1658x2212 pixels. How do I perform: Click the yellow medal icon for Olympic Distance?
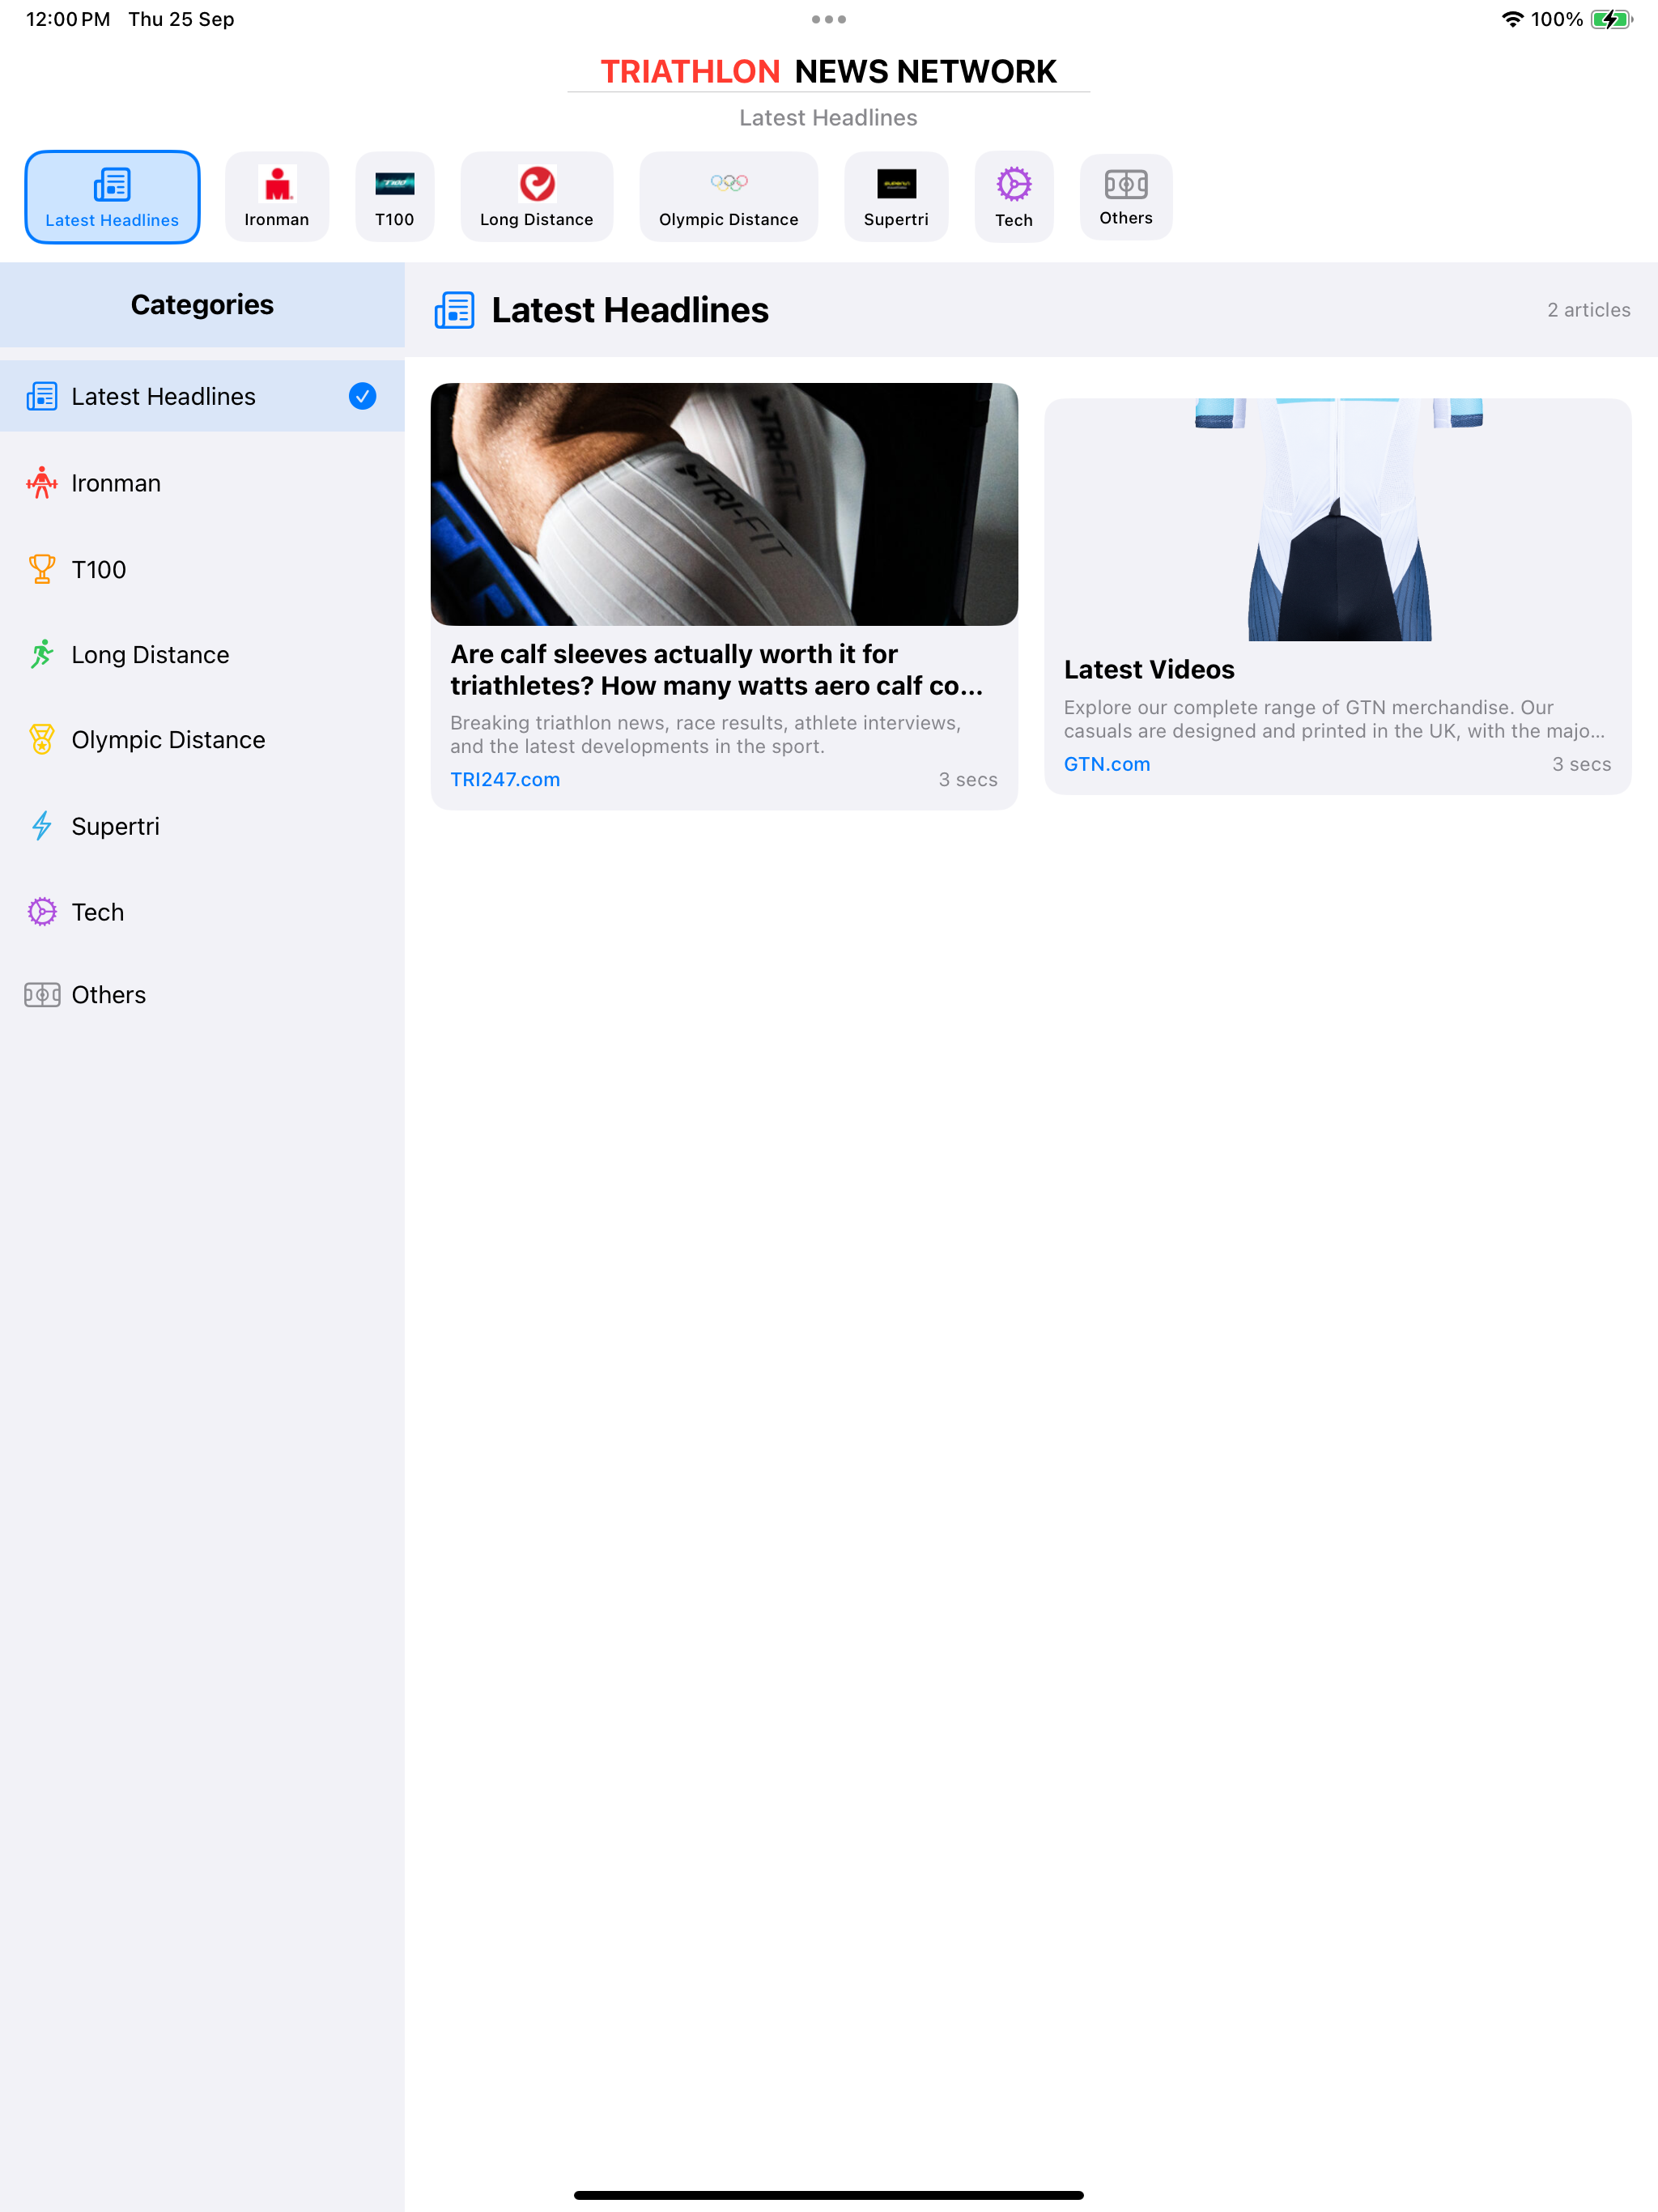click(x=42, y=740)
